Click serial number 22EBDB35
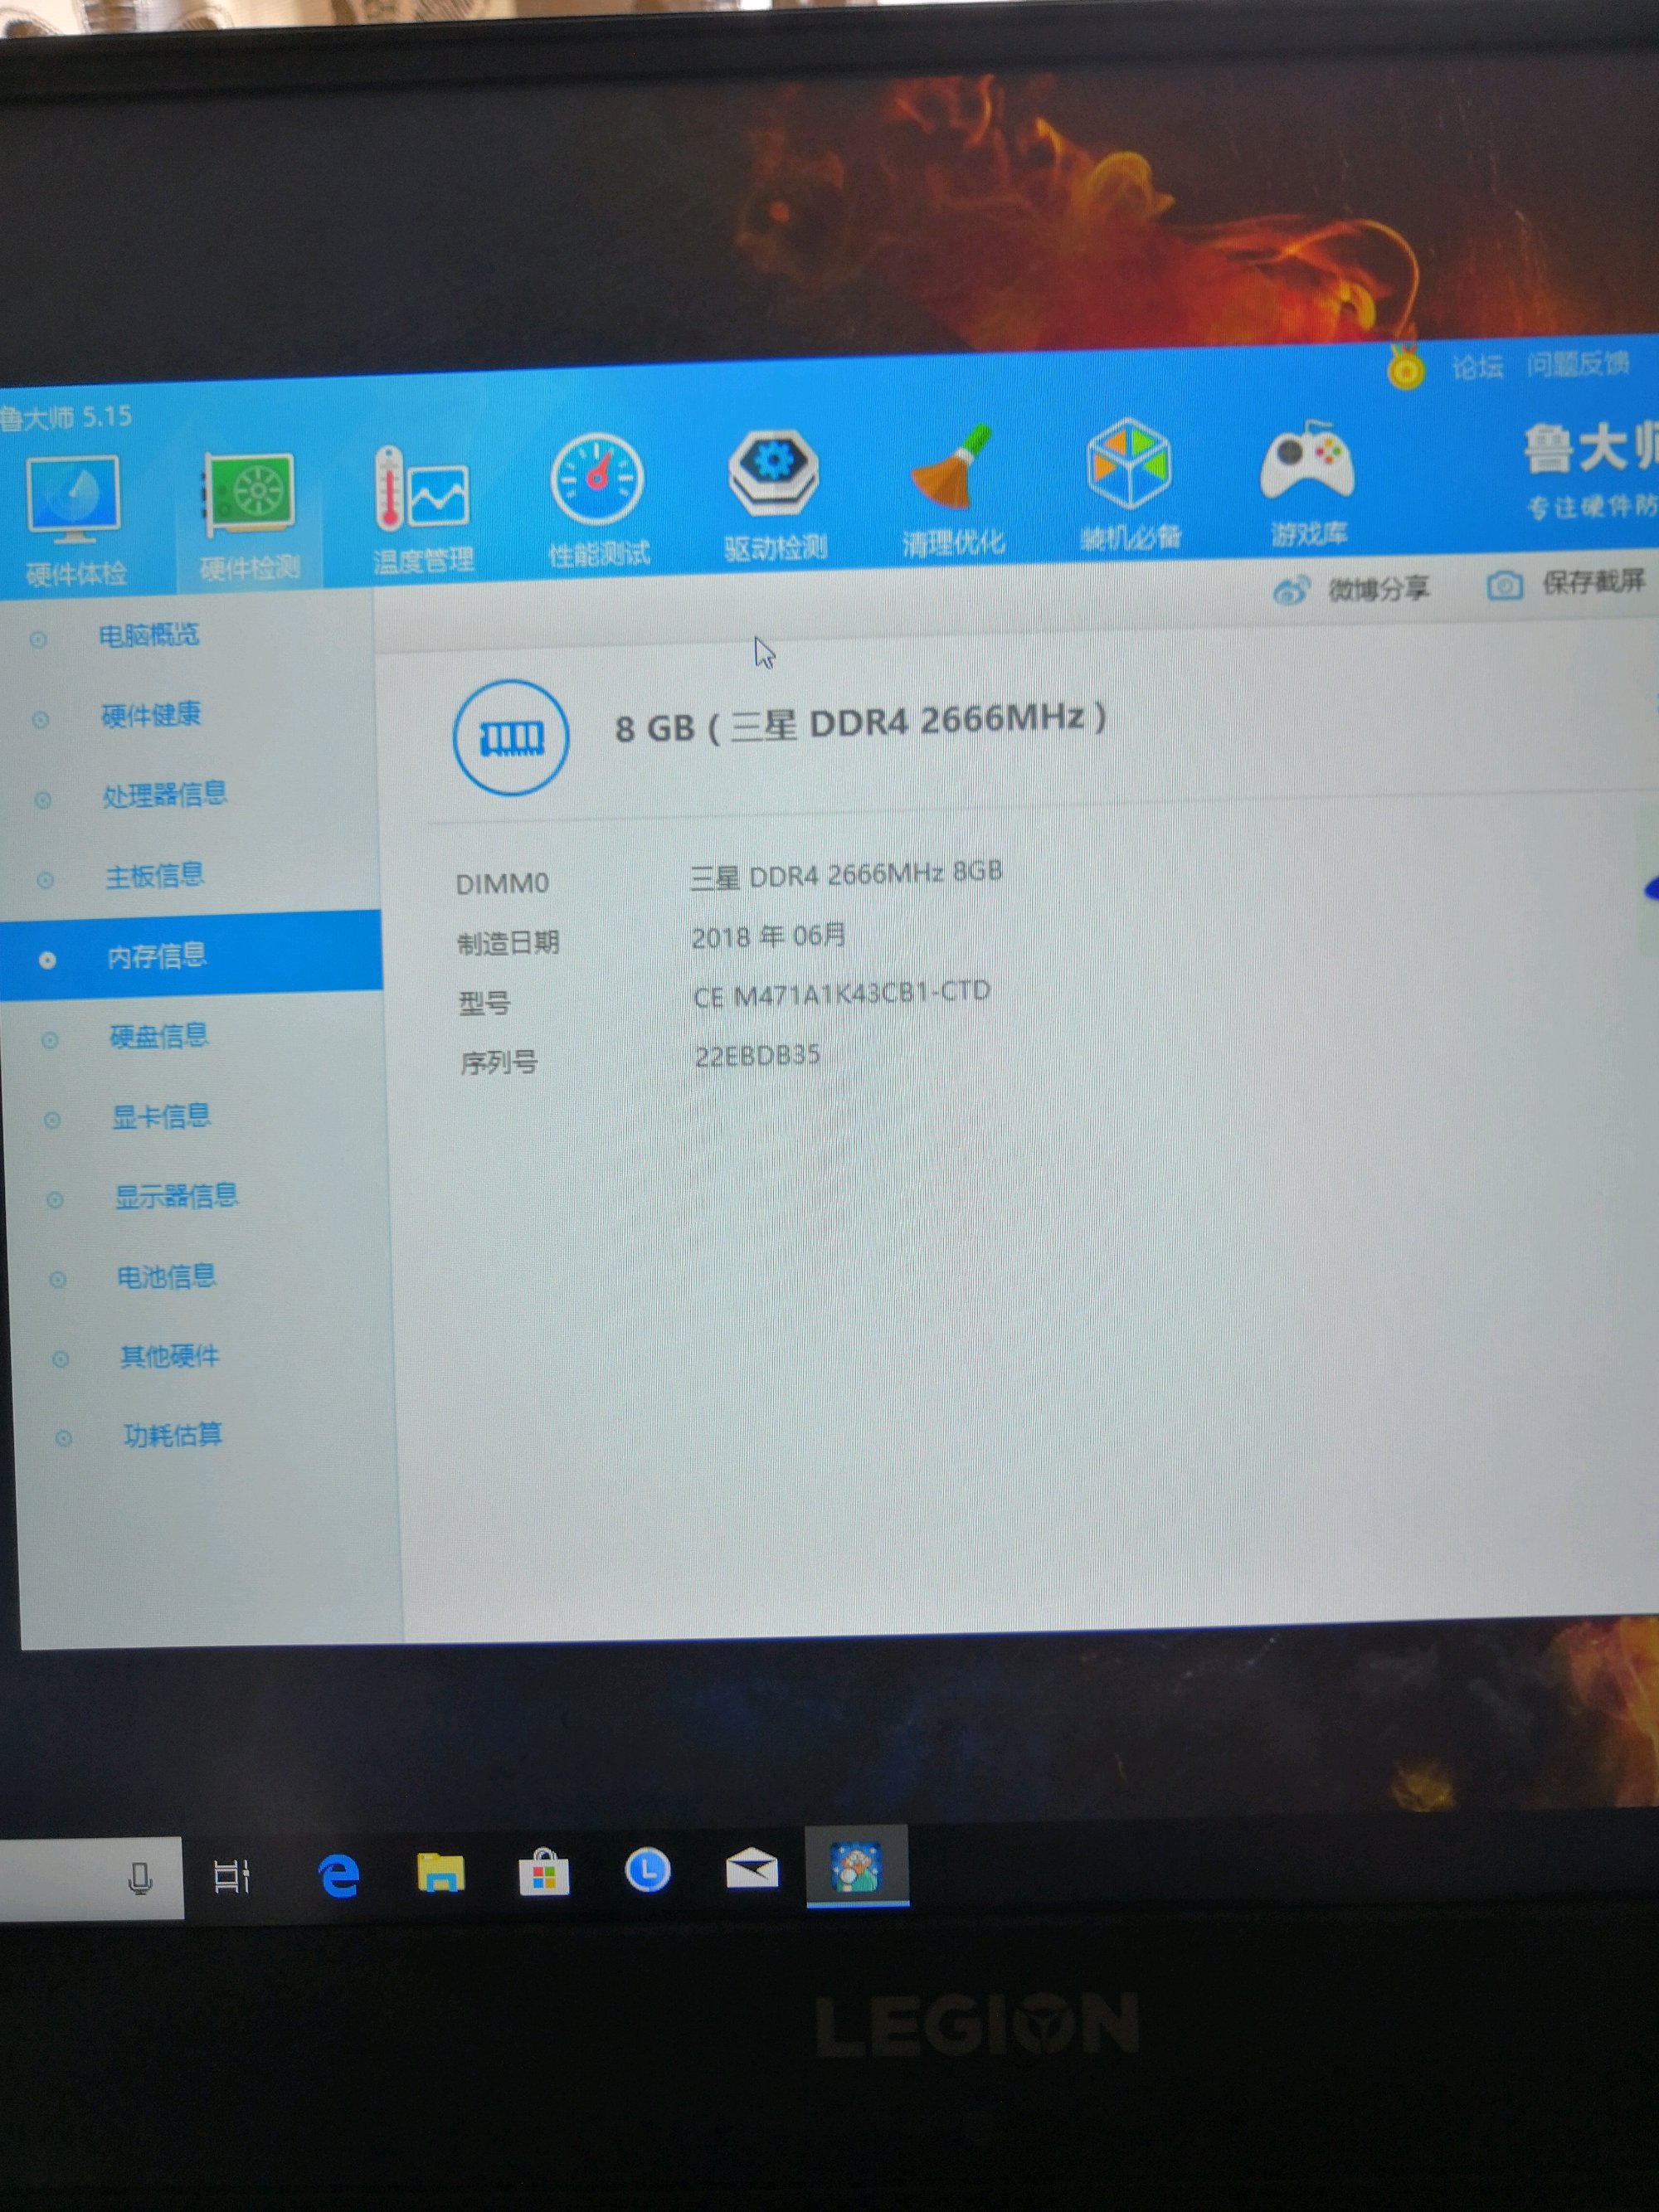Image resolution: width=1659 pixels, height=2212 pixels. click(x=758, y=1056)
